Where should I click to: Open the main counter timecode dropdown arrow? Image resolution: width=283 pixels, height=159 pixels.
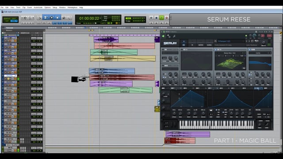[100, 18]
